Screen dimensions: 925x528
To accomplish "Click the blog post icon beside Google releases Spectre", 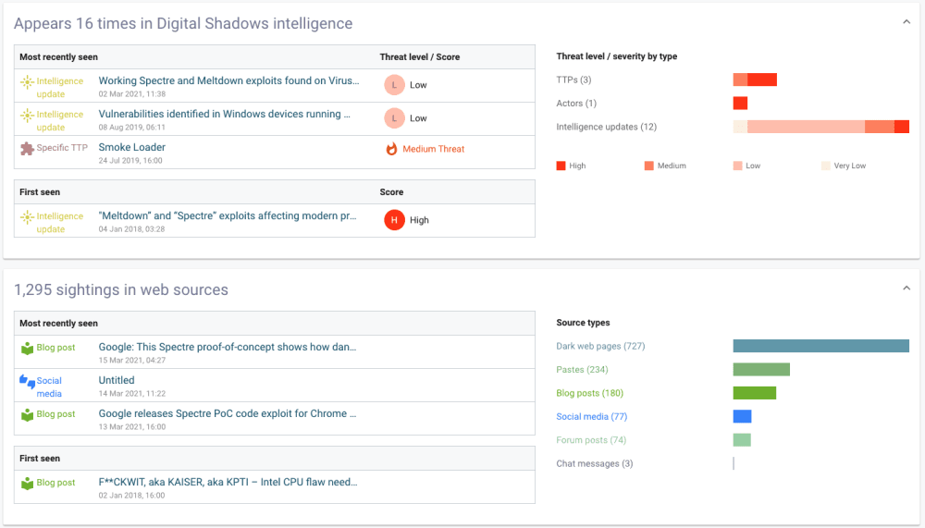I will pyautogui.click(x=27, y=415).
